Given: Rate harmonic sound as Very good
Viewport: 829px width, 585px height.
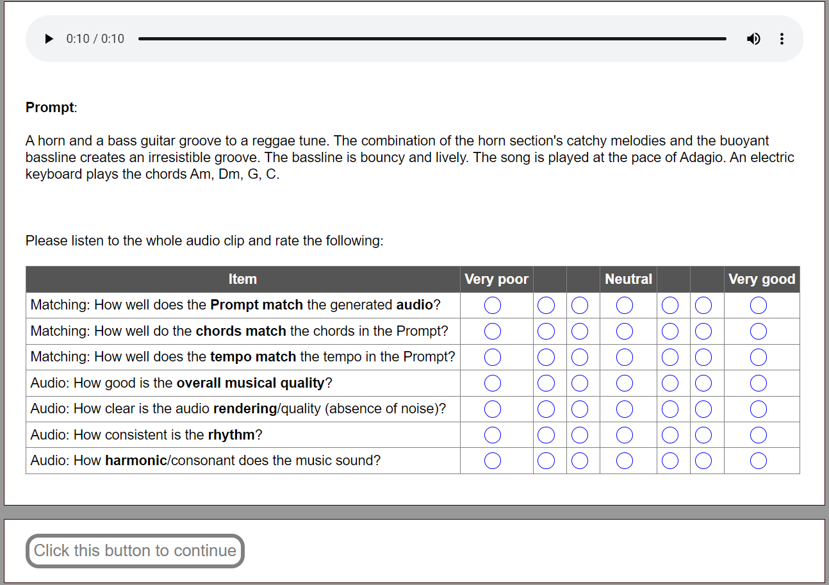Looking at the screenshot, I should (x=759, y=461).
